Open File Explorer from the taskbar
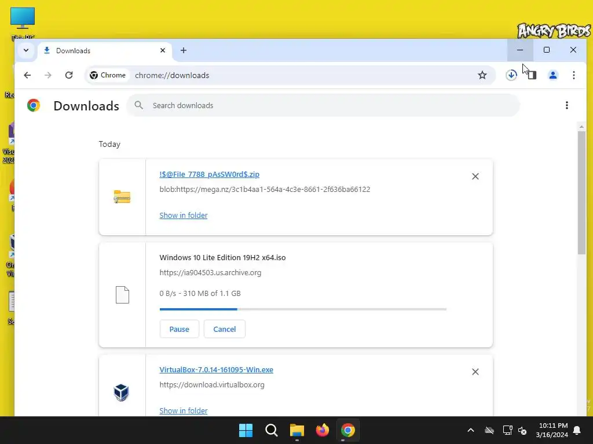593x444 pixels. coord(297,430)
